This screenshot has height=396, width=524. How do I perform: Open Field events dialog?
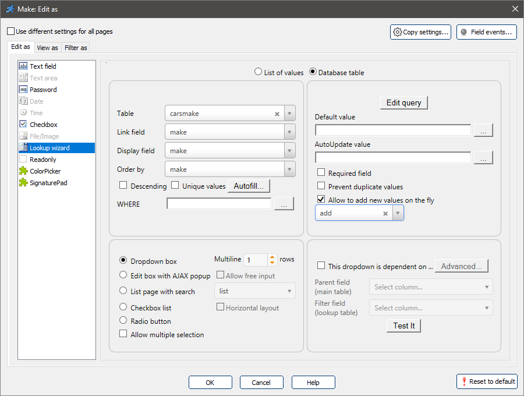coord(487,32)
